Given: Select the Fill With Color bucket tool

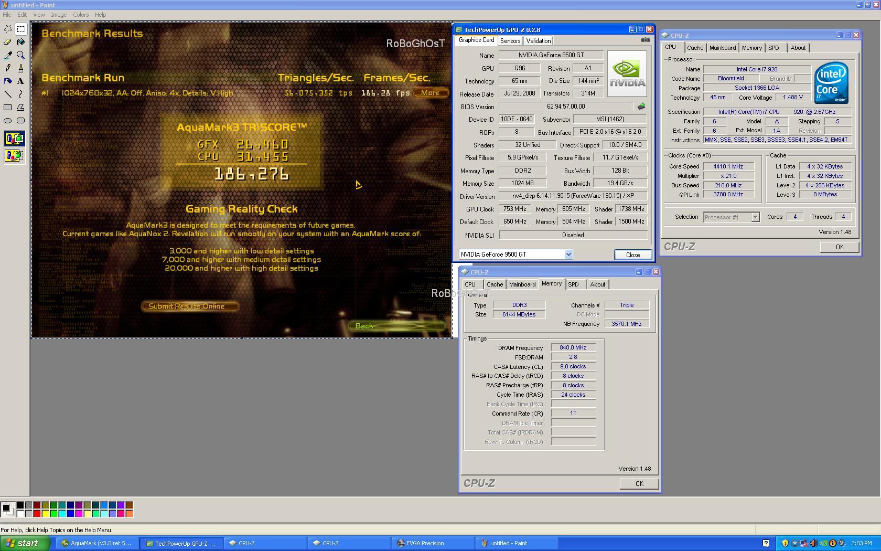Looking at the screenshot, I should point(21,42).
